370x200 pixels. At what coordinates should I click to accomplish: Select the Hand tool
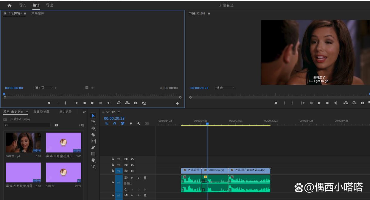[x=93, y=160]
